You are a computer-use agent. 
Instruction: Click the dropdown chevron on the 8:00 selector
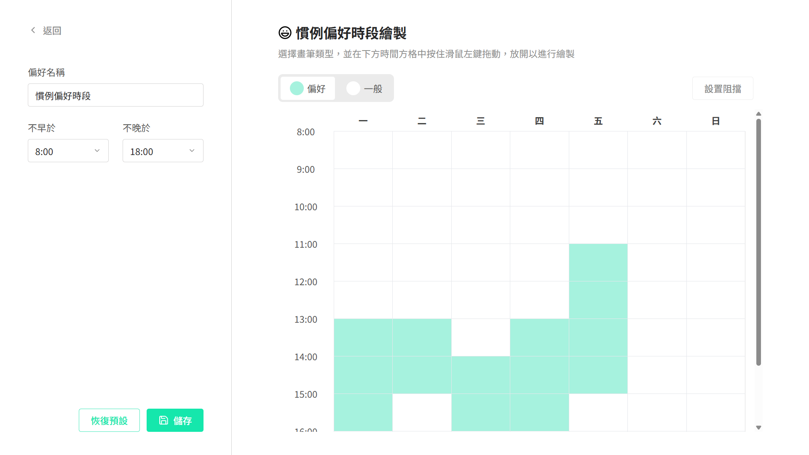[x=97, y=150]
